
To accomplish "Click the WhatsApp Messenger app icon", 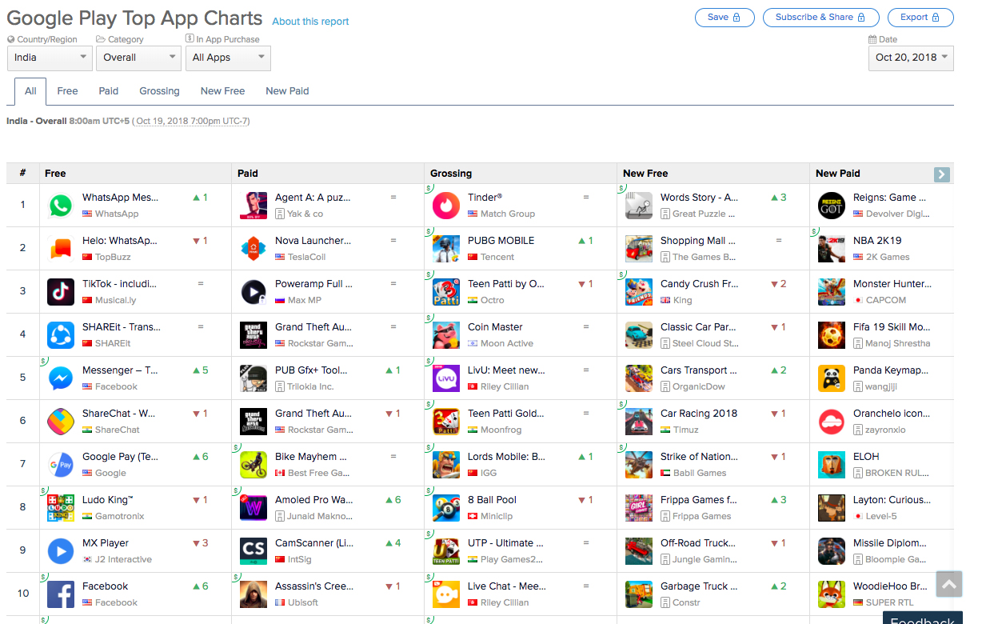I will 61,206.
